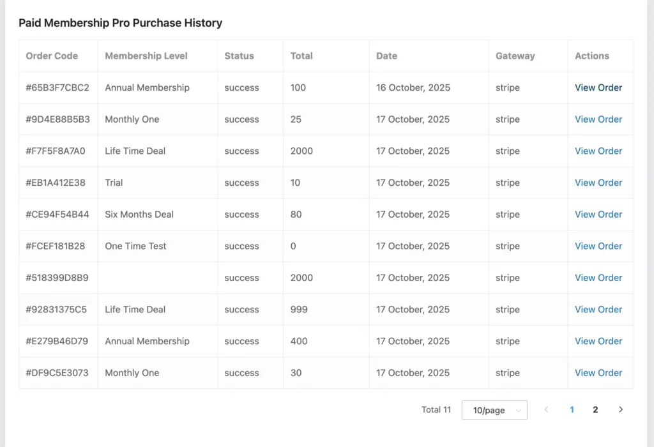Image resolution: width=654 pixels, height=447 pixels.
Task: Select page 2 of the purchase history
Action: point(595,409)
